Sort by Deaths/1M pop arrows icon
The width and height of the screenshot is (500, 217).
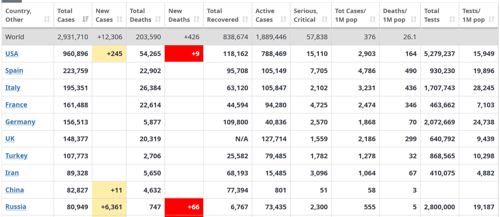tap(413, 19)
